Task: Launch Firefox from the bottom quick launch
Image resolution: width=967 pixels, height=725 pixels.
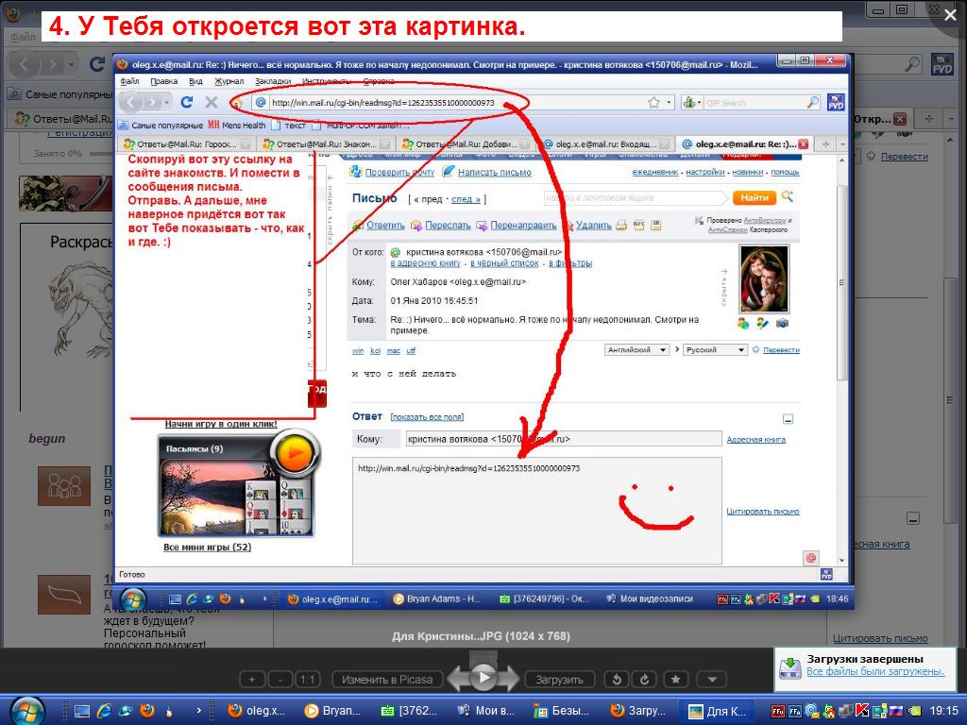Action: click(x=146, y=711)
